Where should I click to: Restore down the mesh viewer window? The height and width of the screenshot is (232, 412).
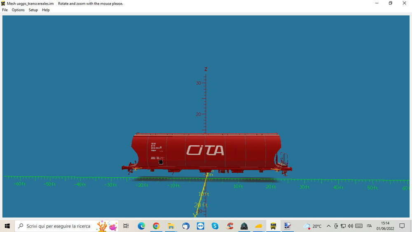391,3
